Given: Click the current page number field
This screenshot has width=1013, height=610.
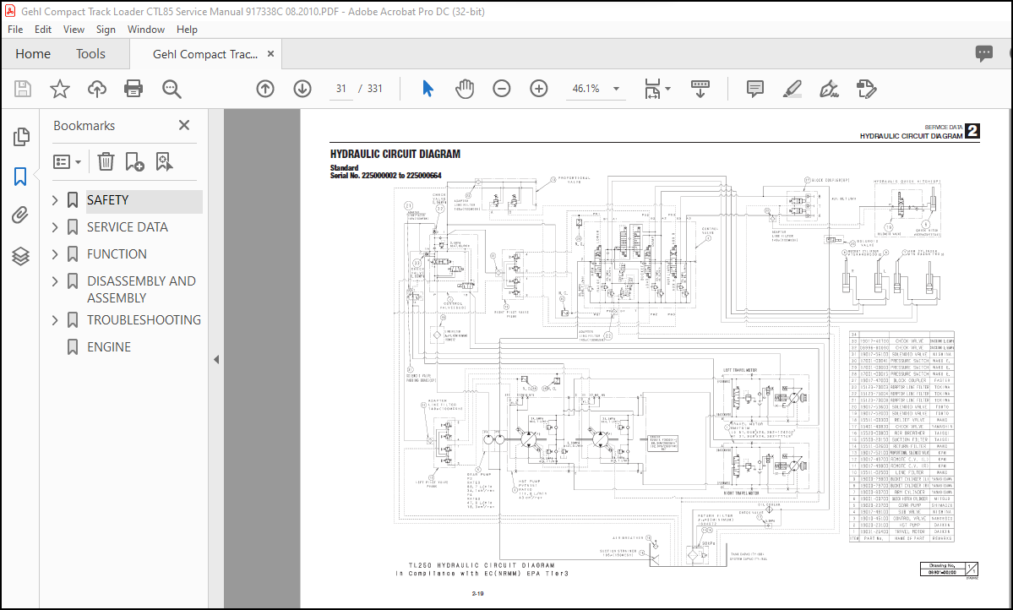Looking at the screenshot, I should coord(341,90).
